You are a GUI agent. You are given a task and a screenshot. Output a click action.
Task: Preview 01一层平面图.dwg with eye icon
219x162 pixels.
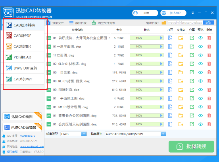pyautogui.click(x=201, y=47)
